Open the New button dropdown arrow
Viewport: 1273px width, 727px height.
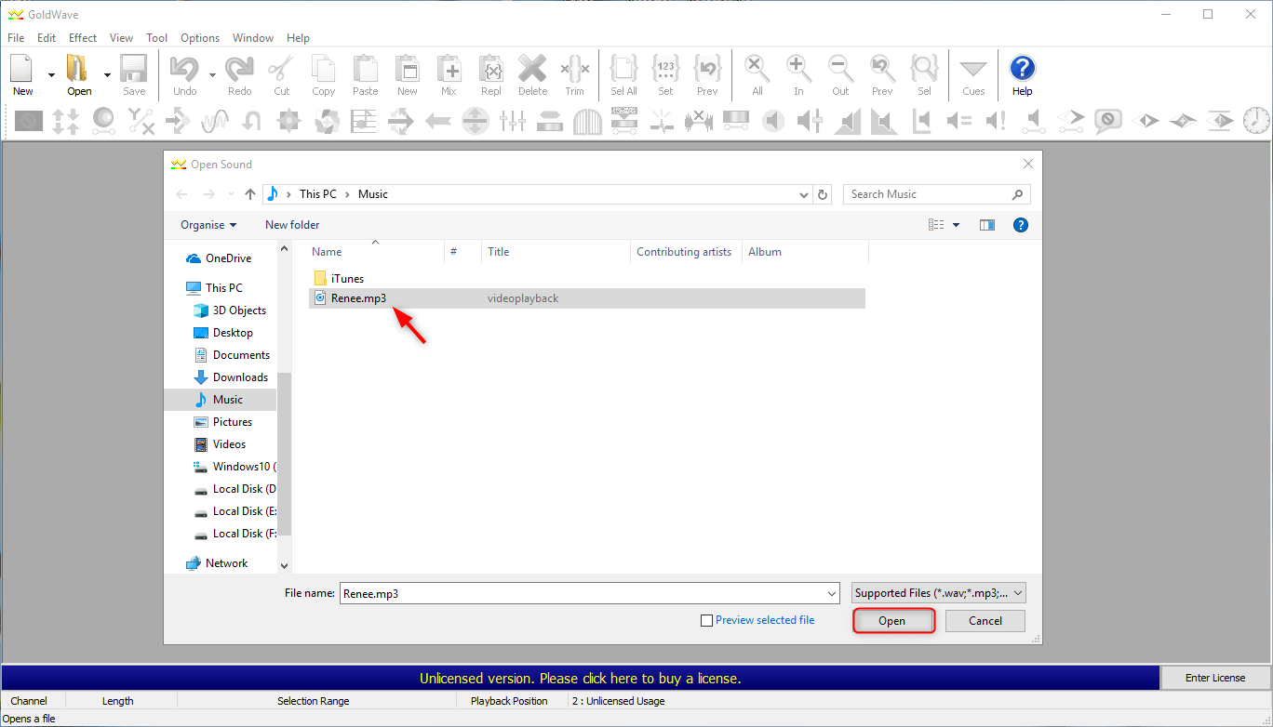[x=51, y=75]
